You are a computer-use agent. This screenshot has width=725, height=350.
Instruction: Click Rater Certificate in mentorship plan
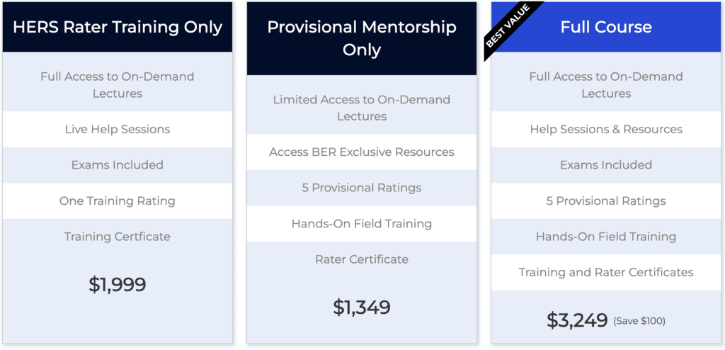[362, 259]
